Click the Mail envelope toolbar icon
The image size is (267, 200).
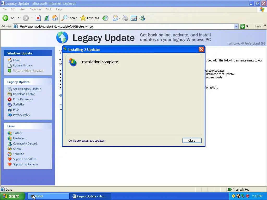click(x=115, y=18)
